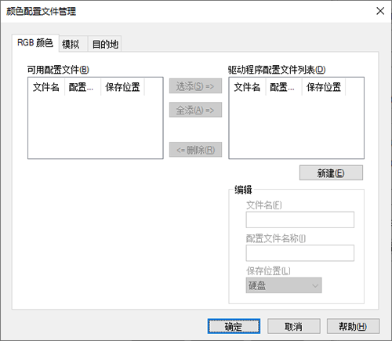This screenshot has height=341, width=392.
Task: Open the 目的地 tab
Action: [x=105, y=44]
